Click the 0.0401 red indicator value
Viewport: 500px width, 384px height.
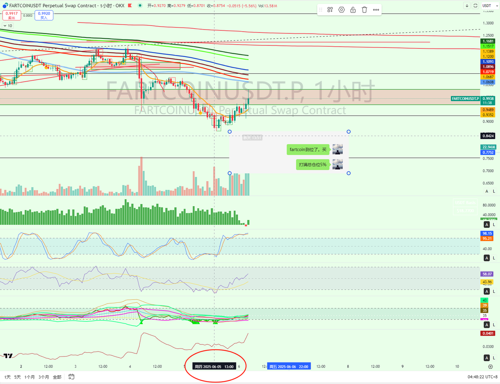pos(488,333)
